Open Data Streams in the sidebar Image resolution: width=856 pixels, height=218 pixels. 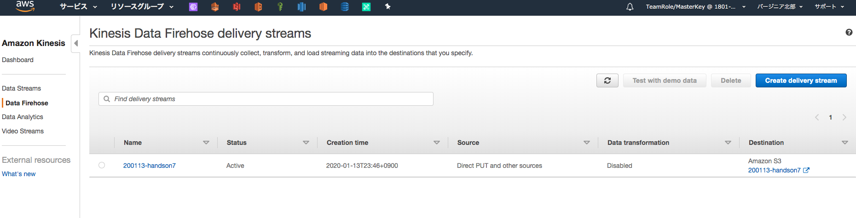[x=21, y=88]
